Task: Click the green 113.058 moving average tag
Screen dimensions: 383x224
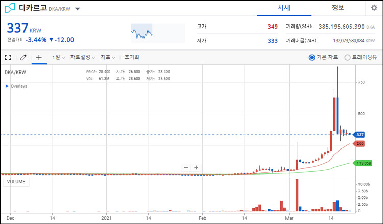Action: pyautogui.click(x=363, y=163)
